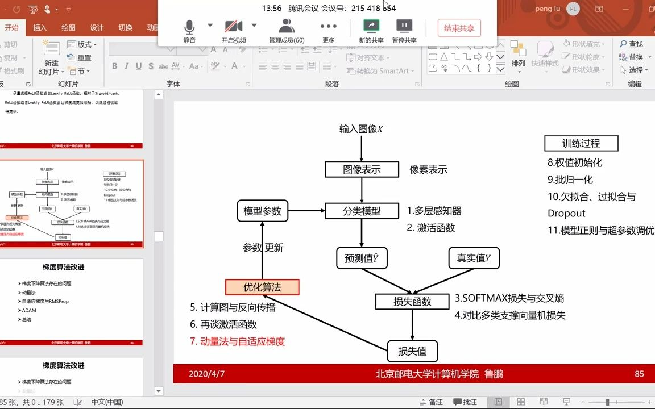Apply bold formatting with the B icon
655x409 pixels.
click(x=115, y=66)
